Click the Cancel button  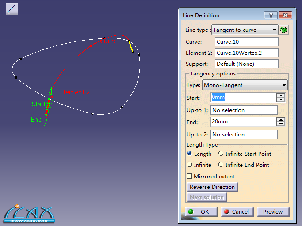pos(237,211)
